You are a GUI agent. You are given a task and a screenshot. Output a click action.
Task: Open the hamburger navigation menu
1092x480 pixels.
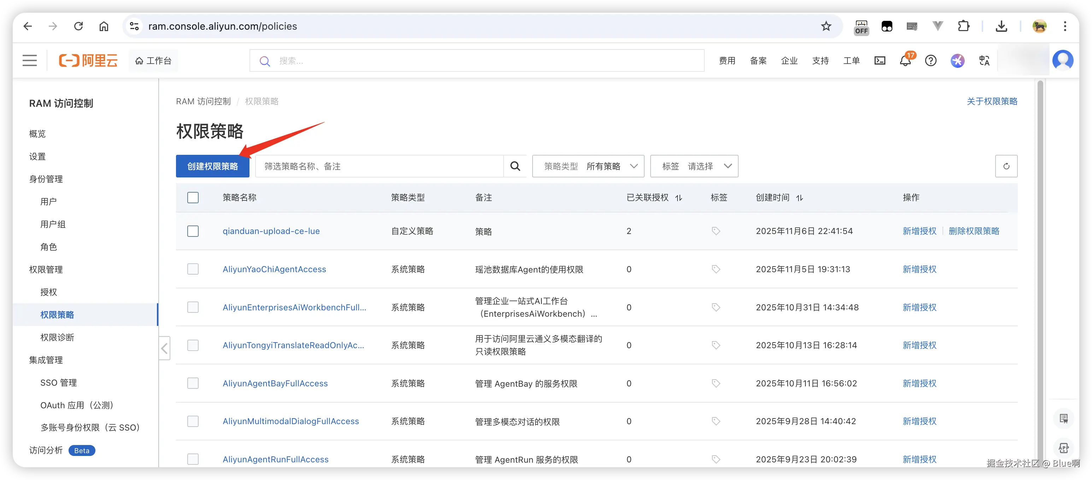(x=30, y=61)
